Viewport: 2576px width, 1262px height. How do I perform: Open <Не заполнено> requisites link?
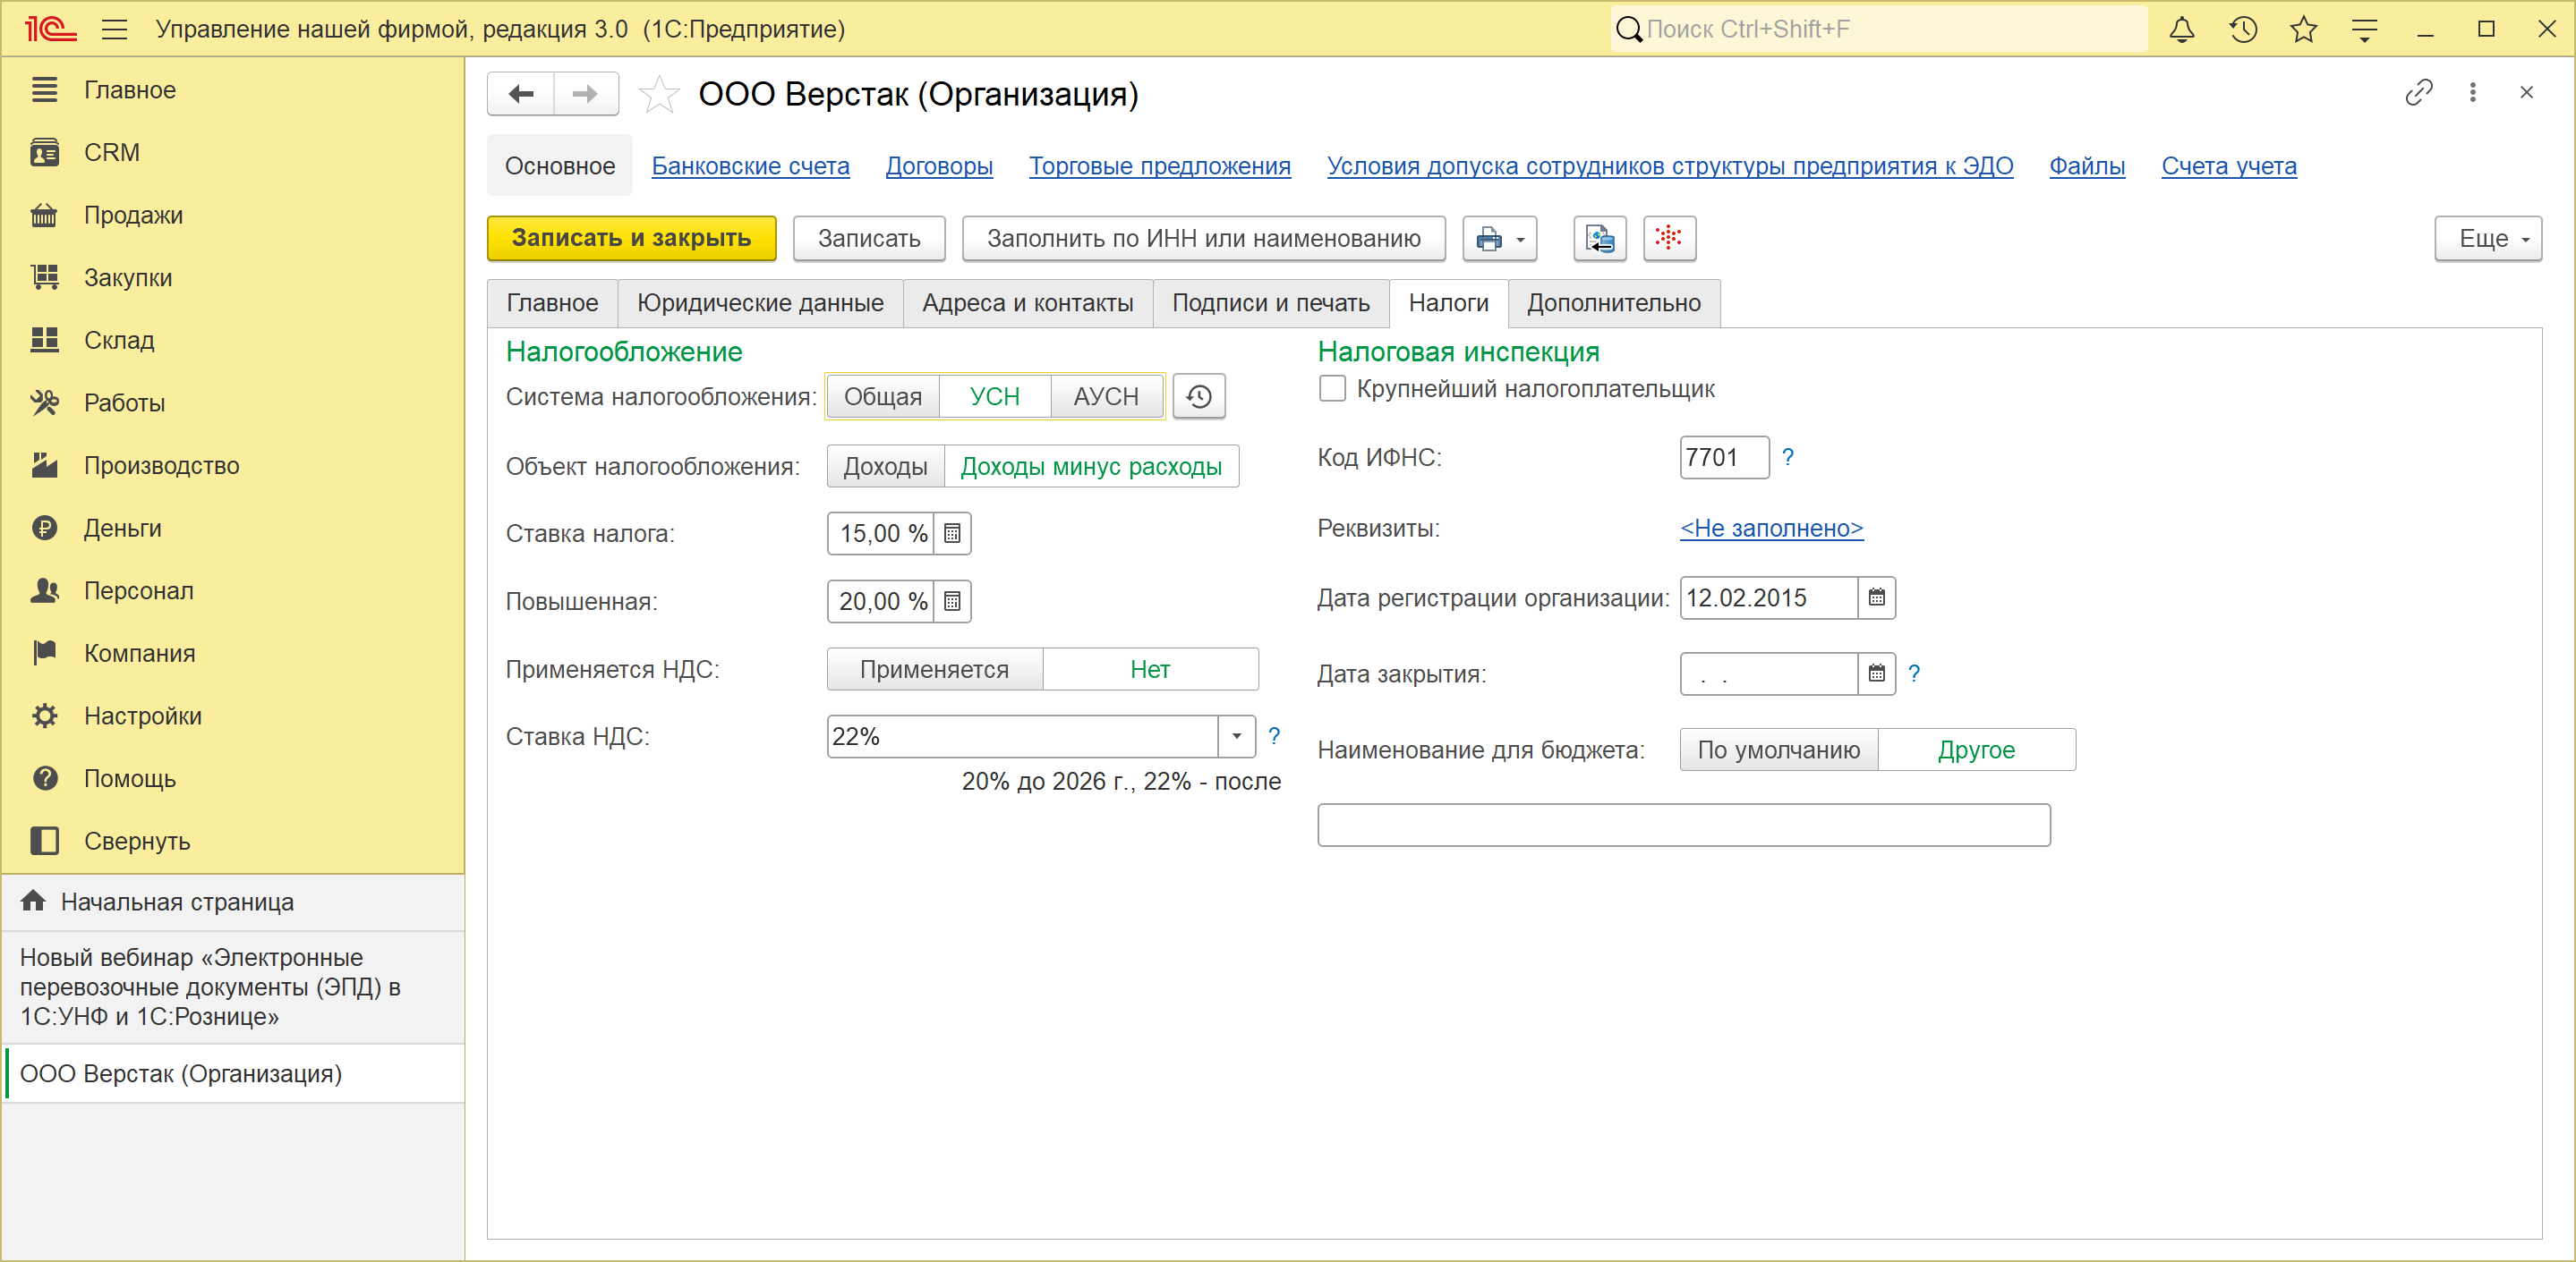[1772, 528]
